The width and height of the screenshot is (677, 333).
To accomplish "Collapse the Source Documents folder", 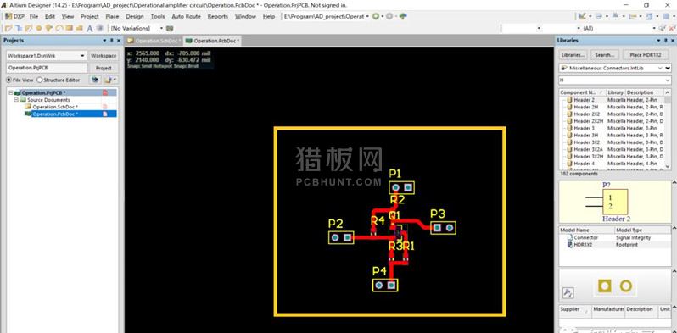I will (x=16, y=100).
